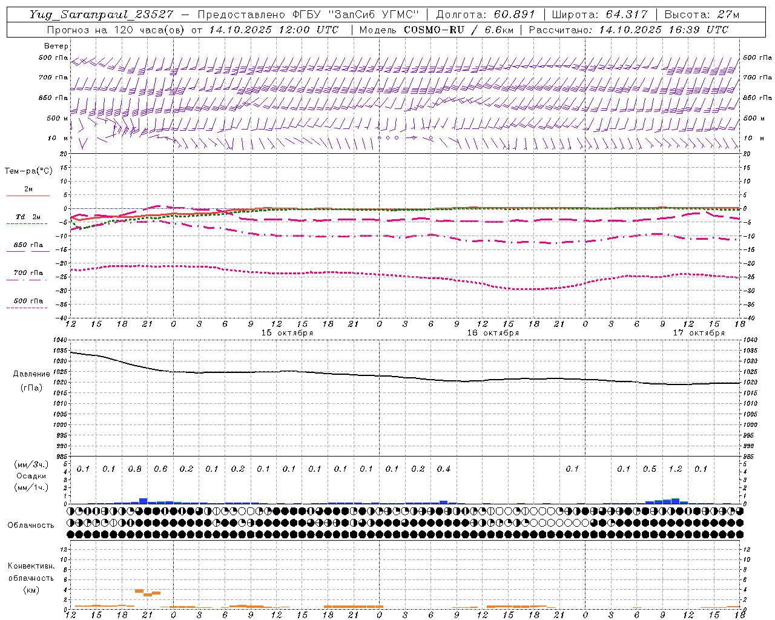The height and width of the screenshot is (620, 775).
Task: Click the 700 гПа temperature legend entry
Action: tap(28, 273)
